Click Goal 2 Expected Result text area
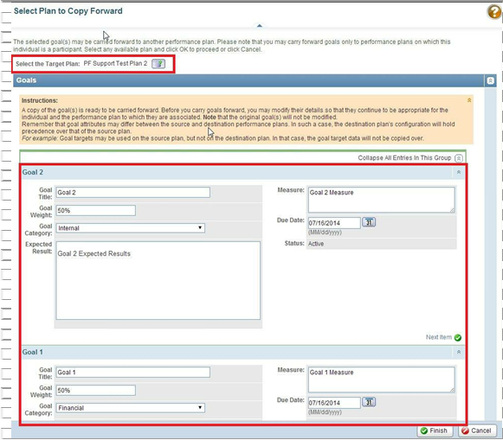 158,281
